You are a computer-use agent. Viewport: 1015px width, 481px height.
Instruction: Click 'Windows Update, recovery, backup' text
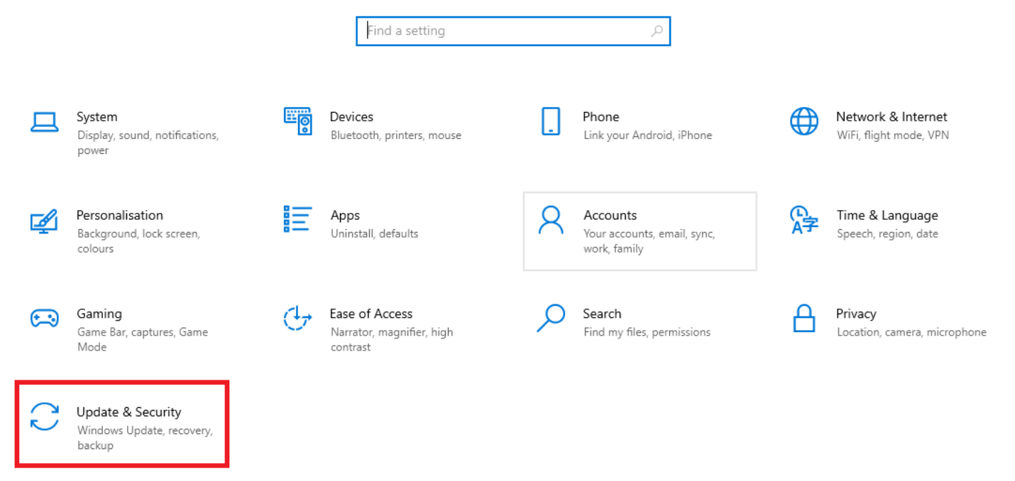pyautogui.click(x=145, y=438)
